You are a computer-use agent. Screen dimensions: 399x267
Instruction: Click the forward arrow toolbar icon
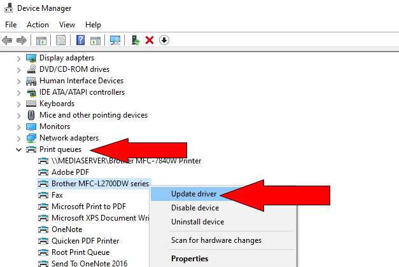tap(22, 40)
